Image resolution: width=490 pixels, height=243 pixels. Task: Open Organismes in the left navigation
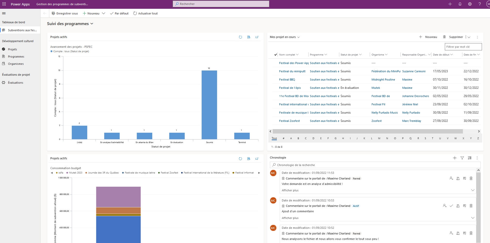coord(16,64)
